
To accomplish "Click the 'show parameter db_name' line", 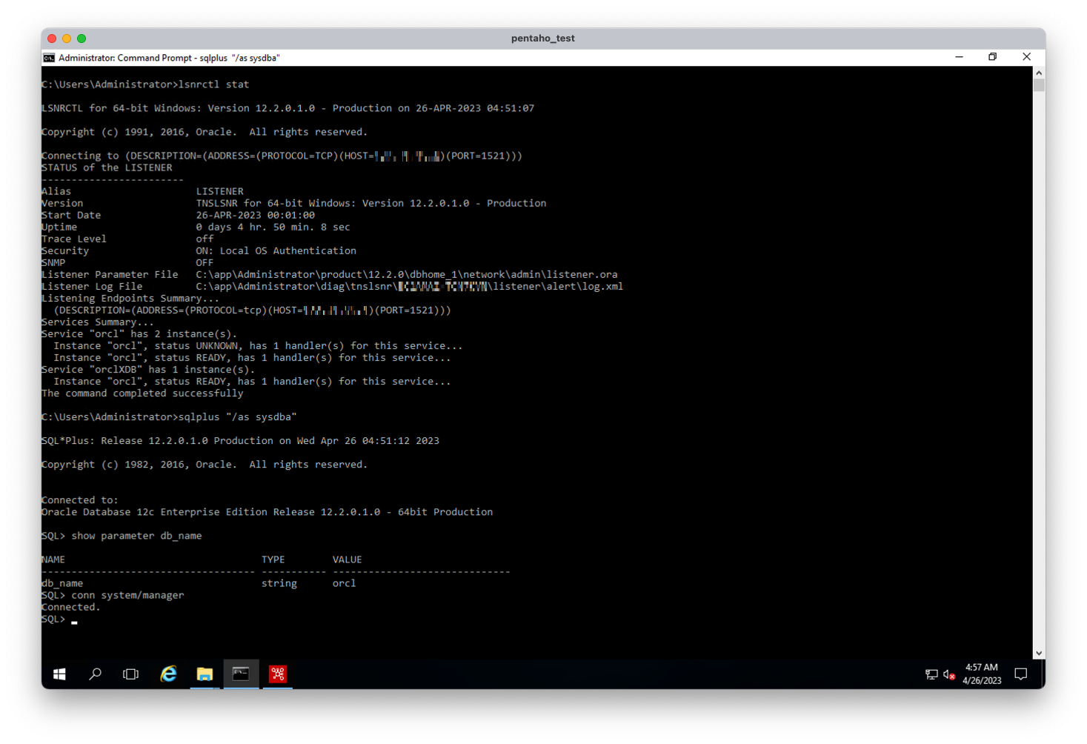I will 122,536.
